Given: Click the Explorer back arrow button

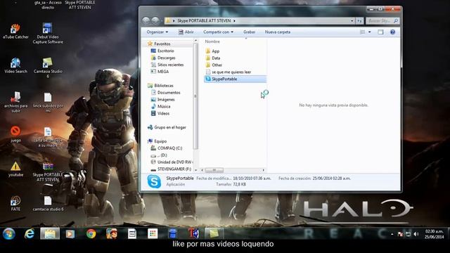Looking at the screenshot, I should pyautogui.click(x=146, y=20).
